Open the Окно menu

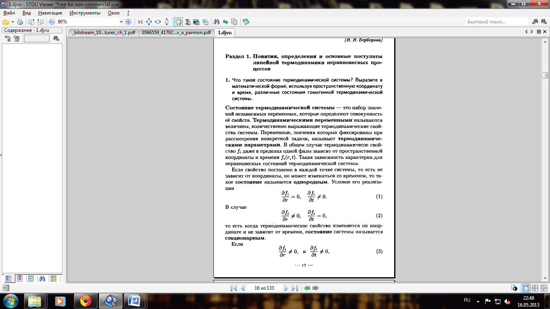[114, 13]
